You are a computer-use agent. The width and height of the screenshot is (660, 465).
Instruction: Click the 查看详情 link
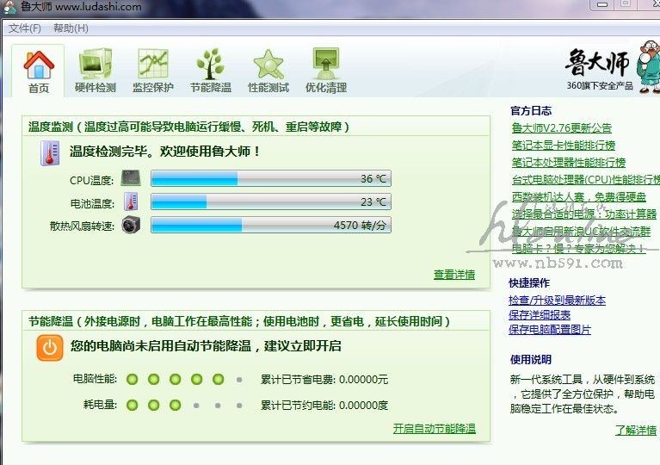453,275
